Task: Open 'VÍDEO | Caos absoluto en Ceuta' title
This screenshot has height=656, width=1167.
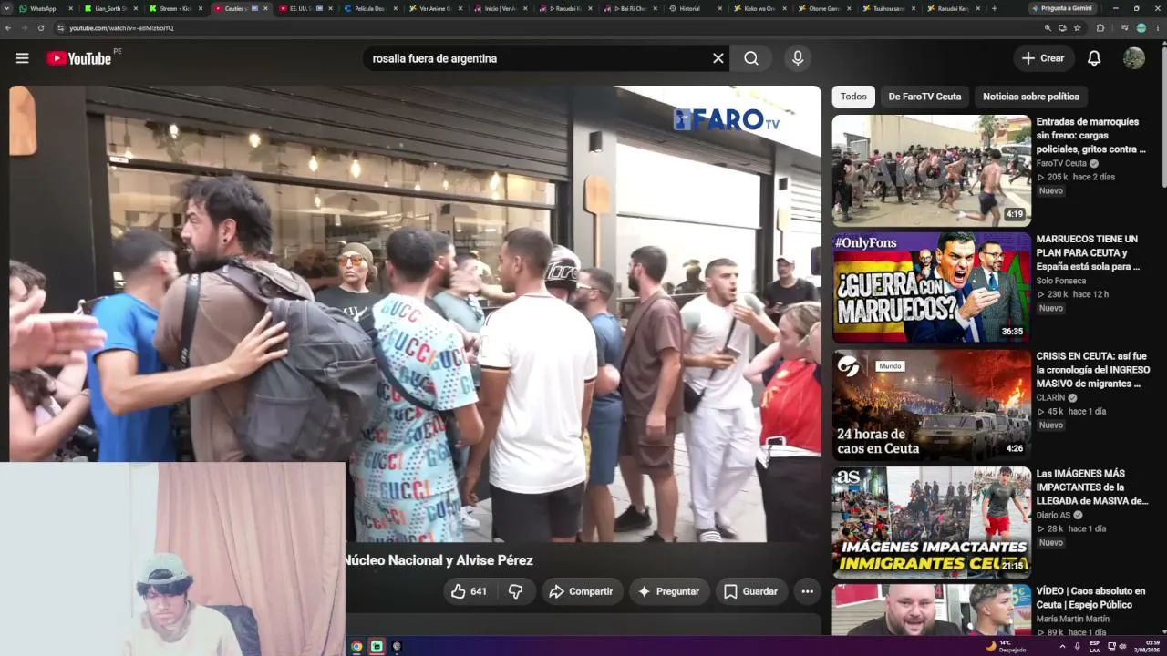Action: click(x=1090, y=598)
